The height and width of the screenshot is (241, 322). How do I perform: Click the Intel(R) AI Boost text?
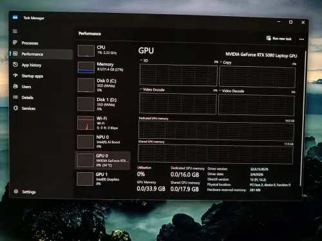[x=108, y=142]
